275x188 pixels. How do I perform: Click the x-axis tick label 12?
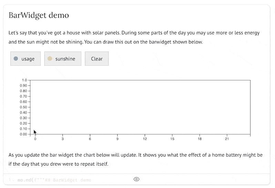coord(145,139)
